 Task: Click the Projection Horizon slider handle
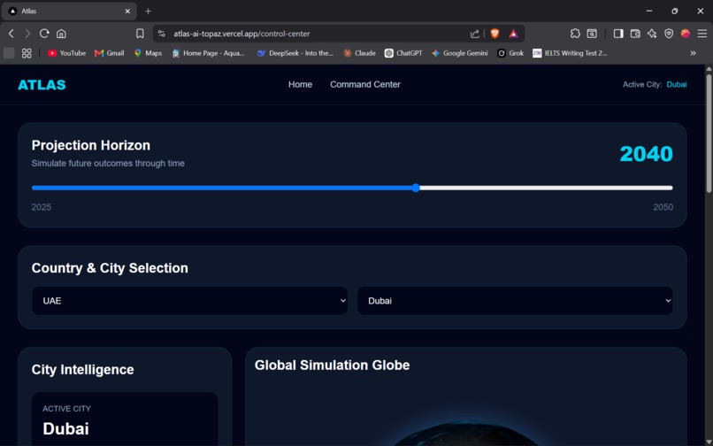416,188
